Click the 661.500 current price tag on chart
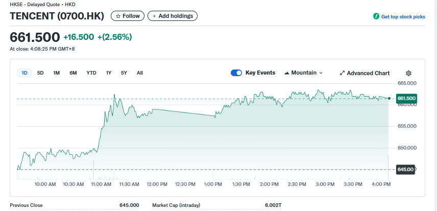437x211 pixels. (x=406, y=99)
